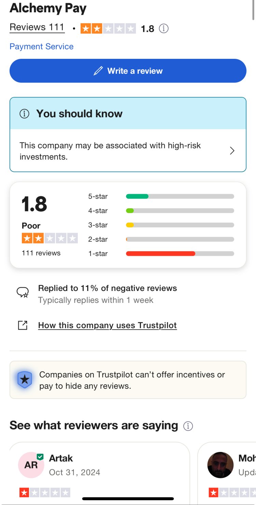This screenshot has height=505, width=256.
Task: Open the second reviewer's profile photo
Action: (221, 465)
